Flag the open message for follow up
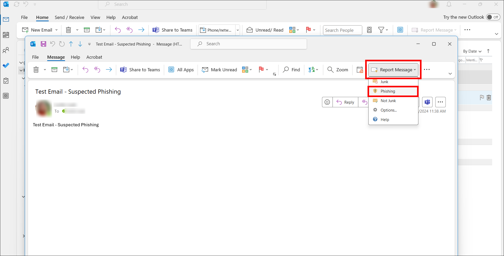Screen dimensions: 504x256 [261, 69]
